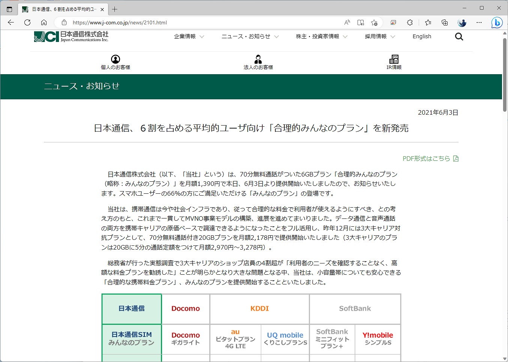The width and height of the screenshot is (508, 362).
Task: Click the 個人のお客様 person icon
Action: point(116,59)
